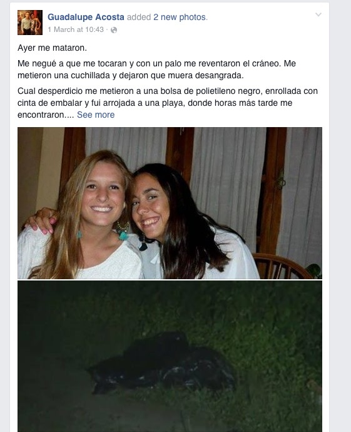Click the text "encontraron...." before See more
The width and height of the screenshot is (351, 432).
[46, 115]
